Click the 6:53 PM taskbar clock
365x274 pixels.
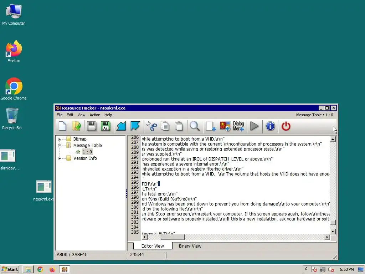click(x=346, y=270)
